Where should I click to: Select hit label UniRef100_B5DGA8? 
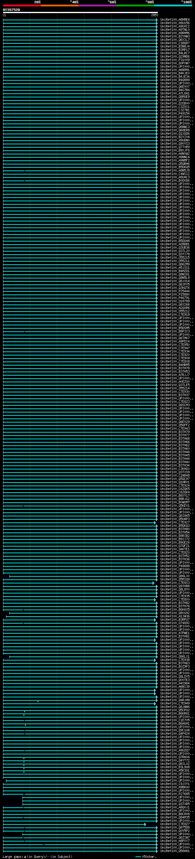[175, 241]
